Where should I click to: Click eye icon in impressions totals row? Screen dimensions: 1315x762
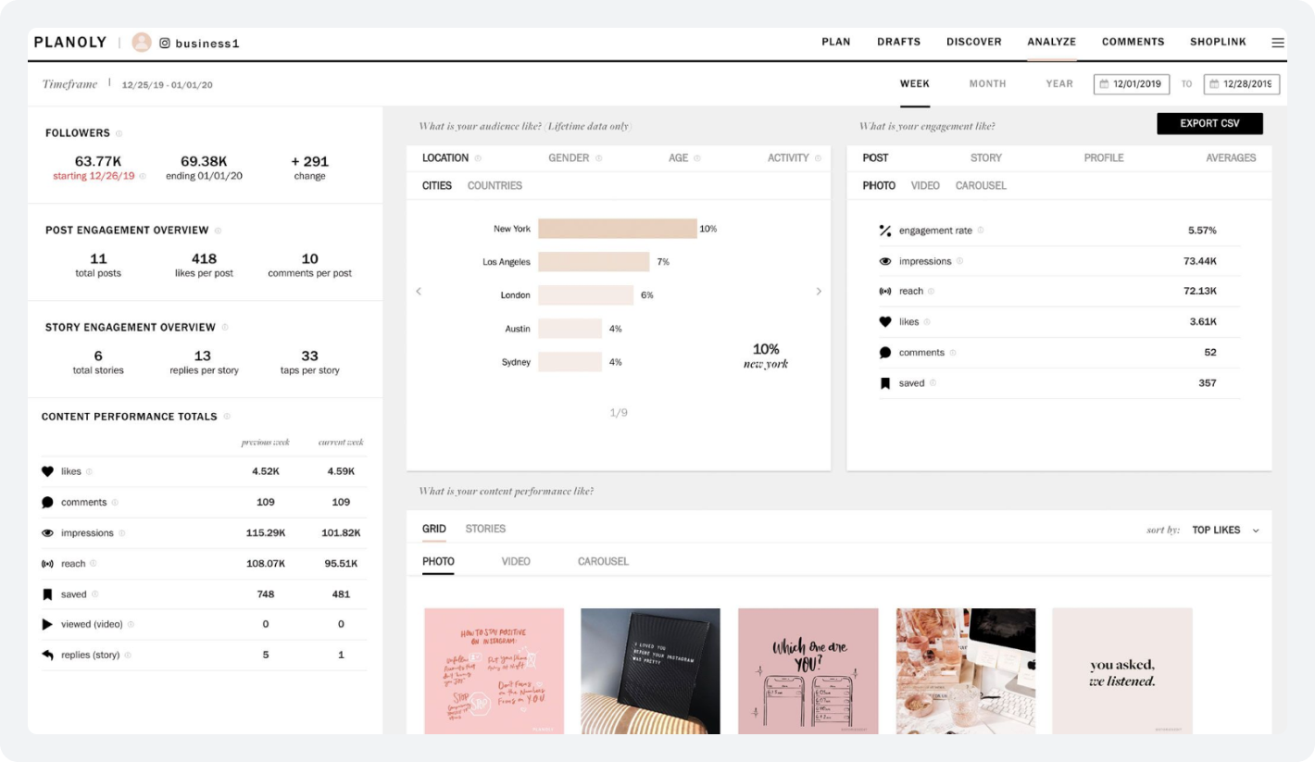click(x=47, y=533)
